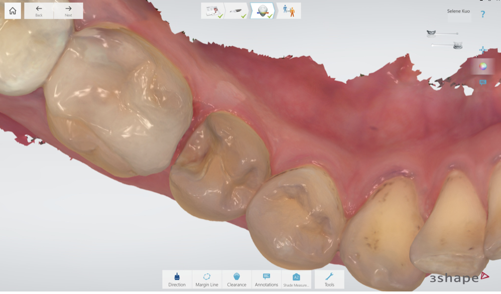The image size is (501, 294).
Task: Switch to the Scan workflow step
Action: (236, 11)
